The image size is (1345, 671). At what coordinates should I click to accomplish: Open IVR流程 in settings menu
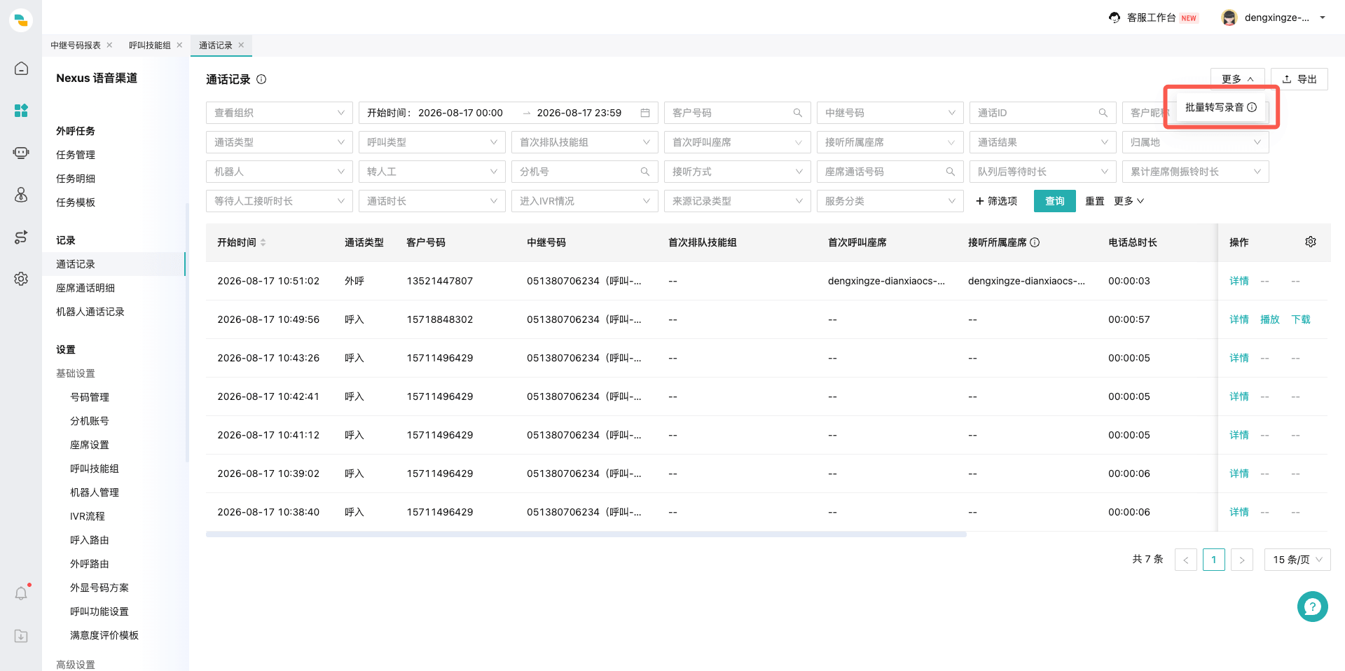pos(88,516)
